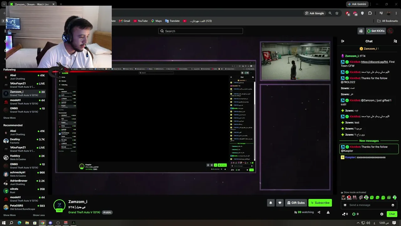Open the Gmail bookmark
The image size is (401, 226).
coord(124,21)
